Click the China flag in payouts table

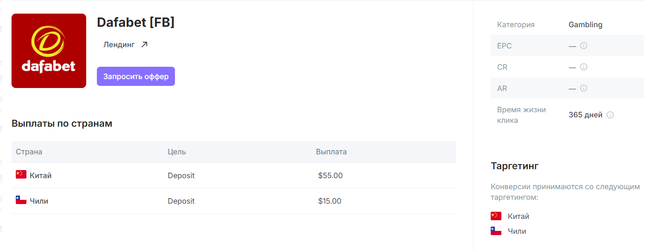click(21, 174)
